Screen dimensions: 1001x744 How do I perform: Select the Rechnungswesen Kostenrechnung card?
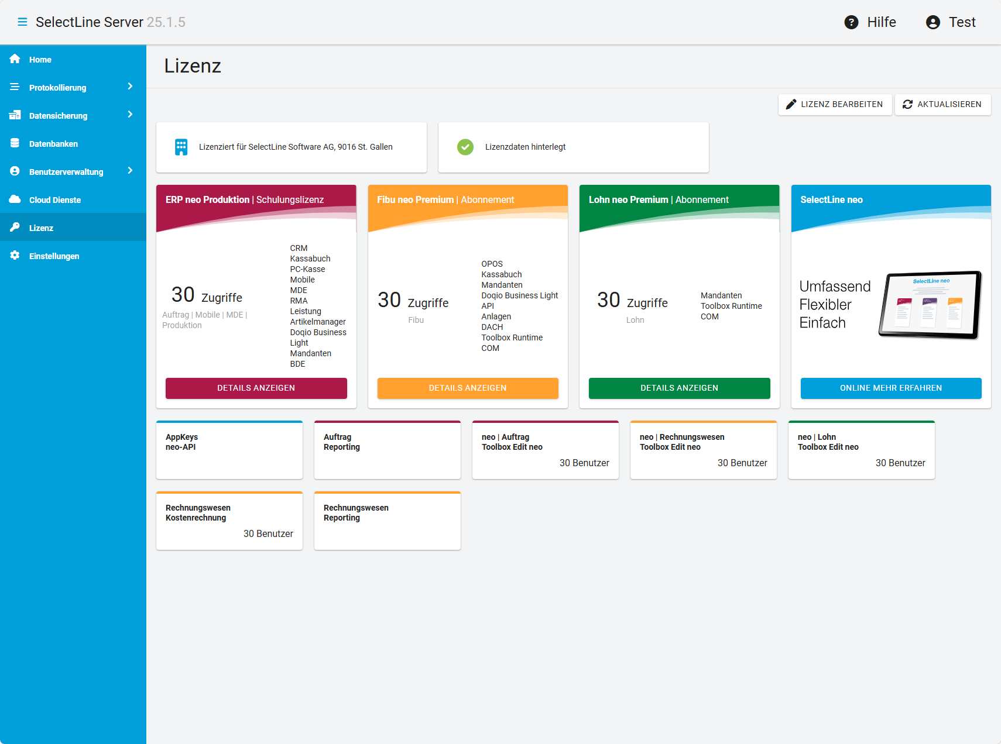[x=229, y=521]
